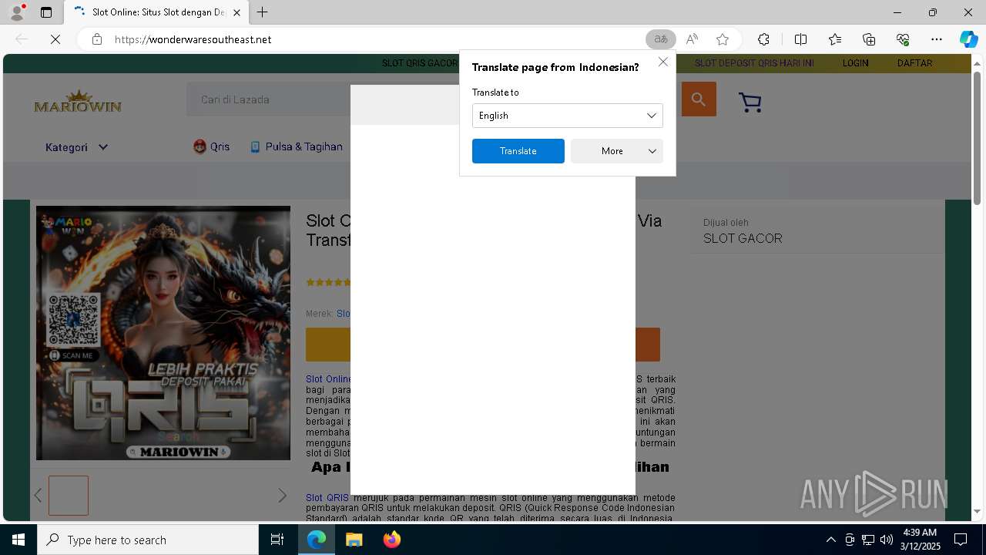Open Windows Start menu
Screen dimensions: 986x555
pyautogui.click(x=18, y=540)
